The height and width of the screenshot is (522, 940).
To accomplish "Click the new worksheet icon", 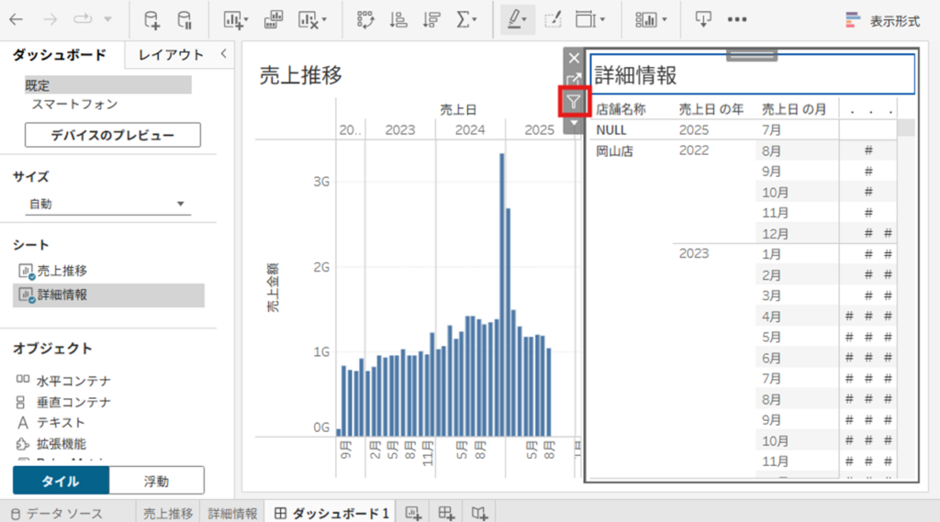I will pos(232,20).
